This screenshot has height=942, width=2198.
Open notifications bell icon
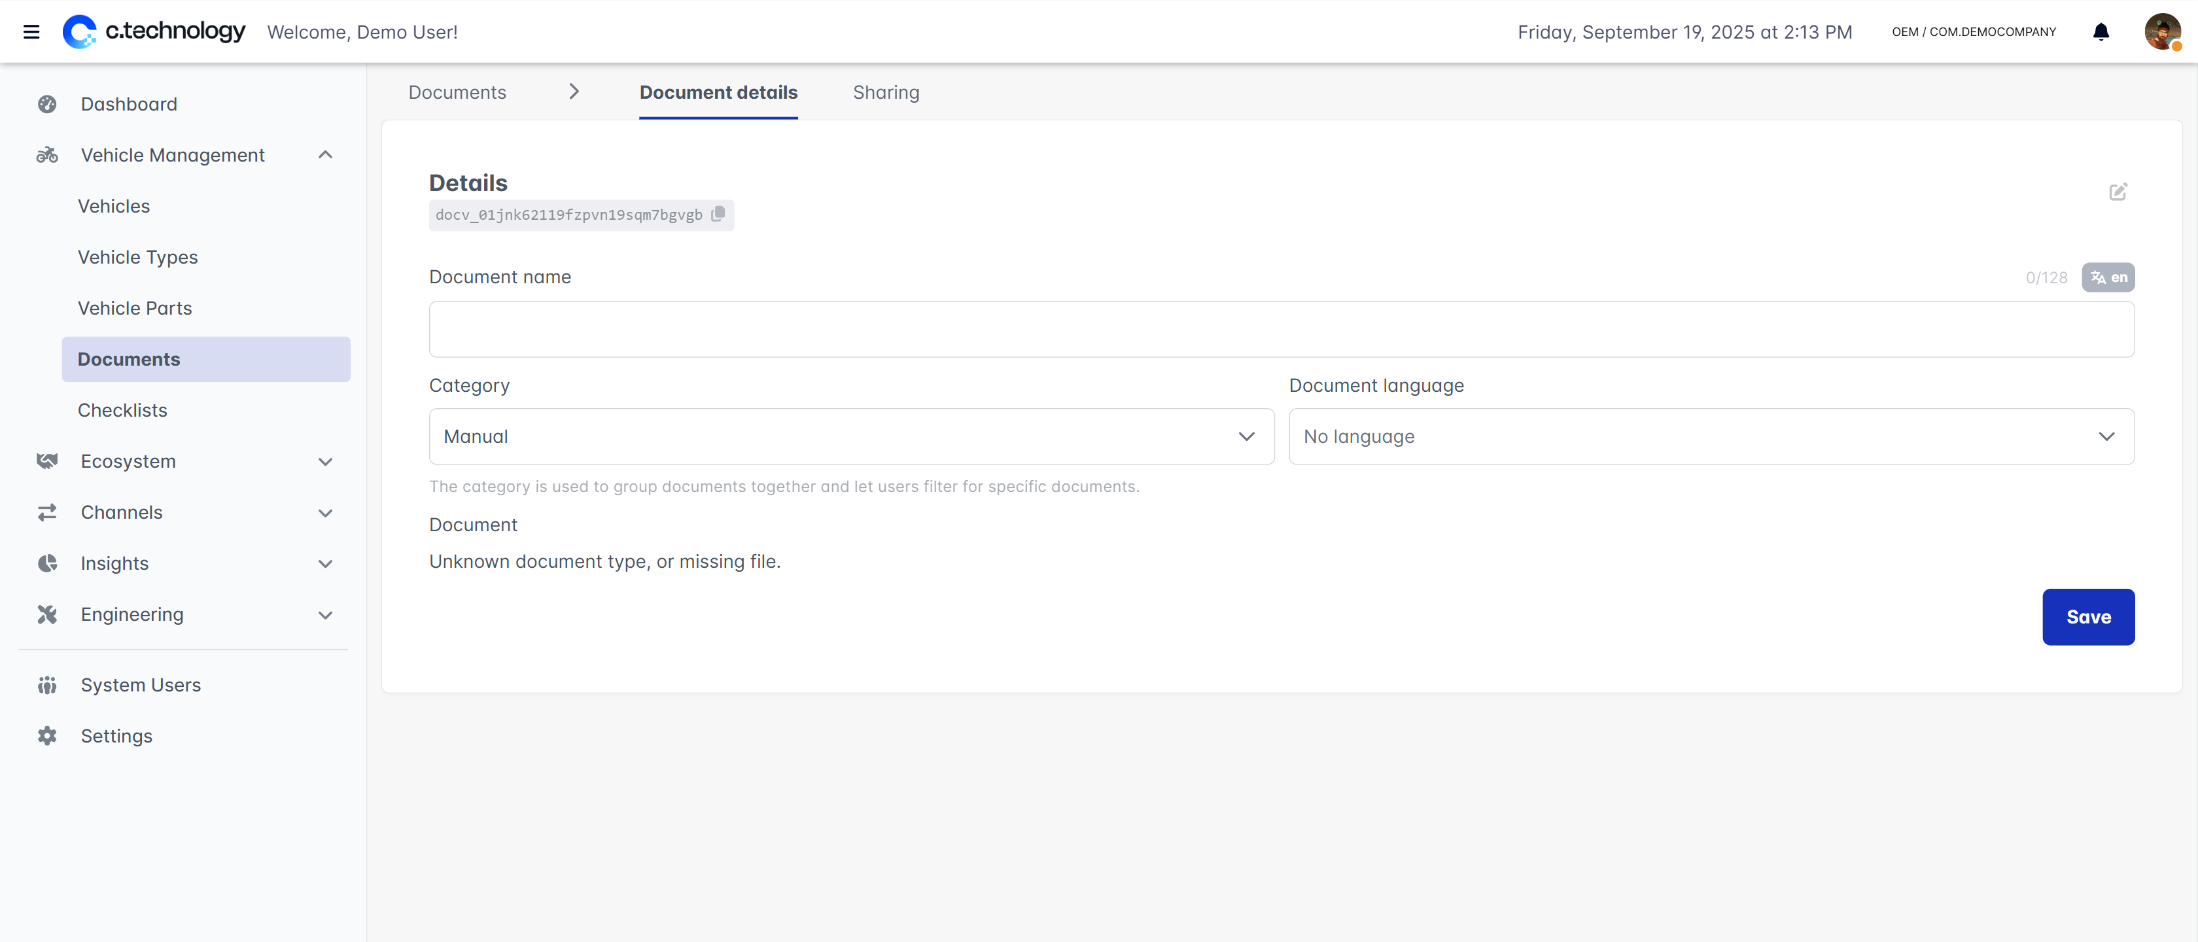(x=2101, y=31)
